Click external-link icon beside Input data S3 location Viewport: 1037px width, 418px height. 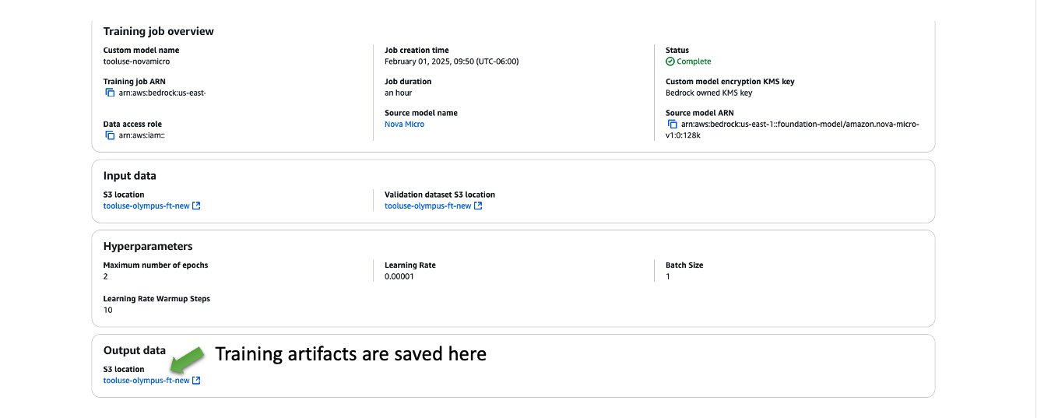196,206
